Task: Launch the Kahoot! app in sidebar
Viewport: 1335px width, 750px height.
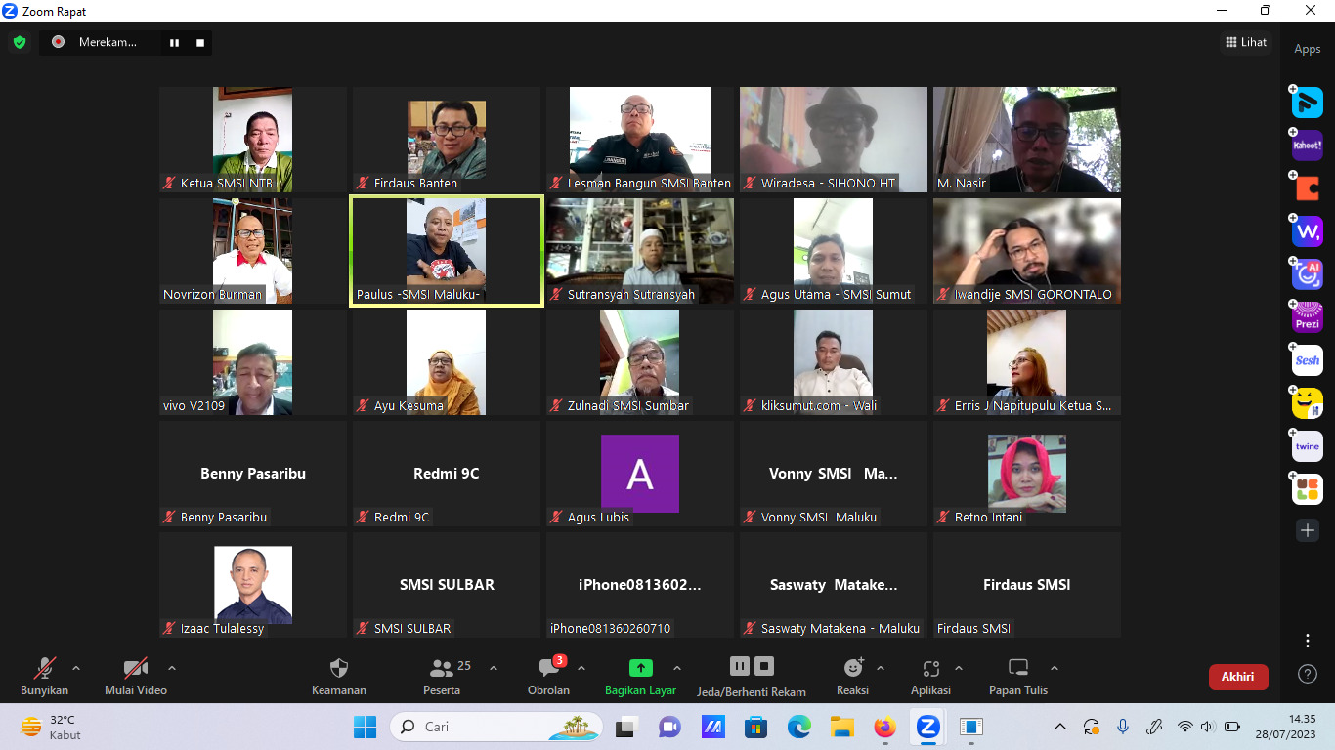Action: coord(1308,146)
